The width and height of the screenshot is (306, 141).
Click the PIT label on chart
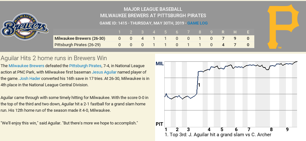pos(160,124)
